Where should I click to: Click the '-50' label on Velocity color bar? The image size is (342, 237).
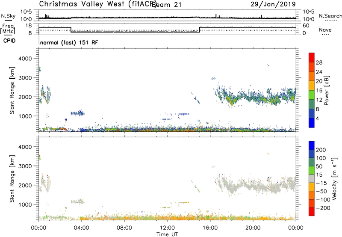click(321, 191)
